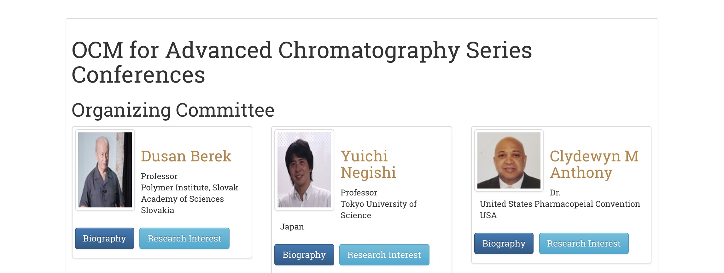Click the Japan country label

click(292, 227)
